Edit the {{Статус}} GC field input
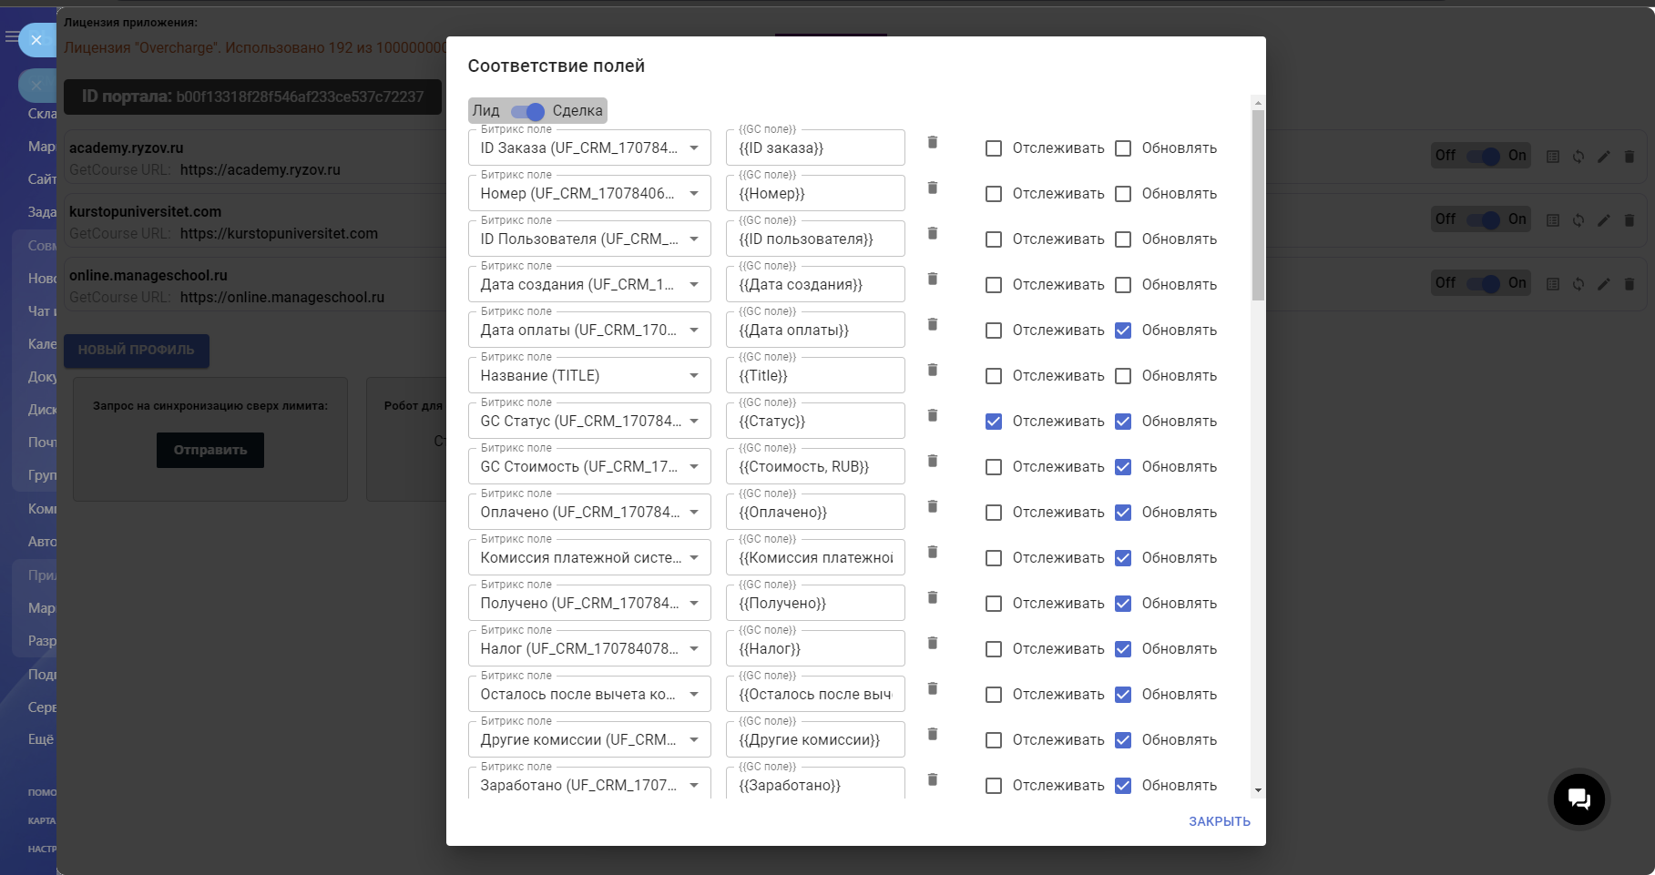1655x875 pixels. coord(814,422)
